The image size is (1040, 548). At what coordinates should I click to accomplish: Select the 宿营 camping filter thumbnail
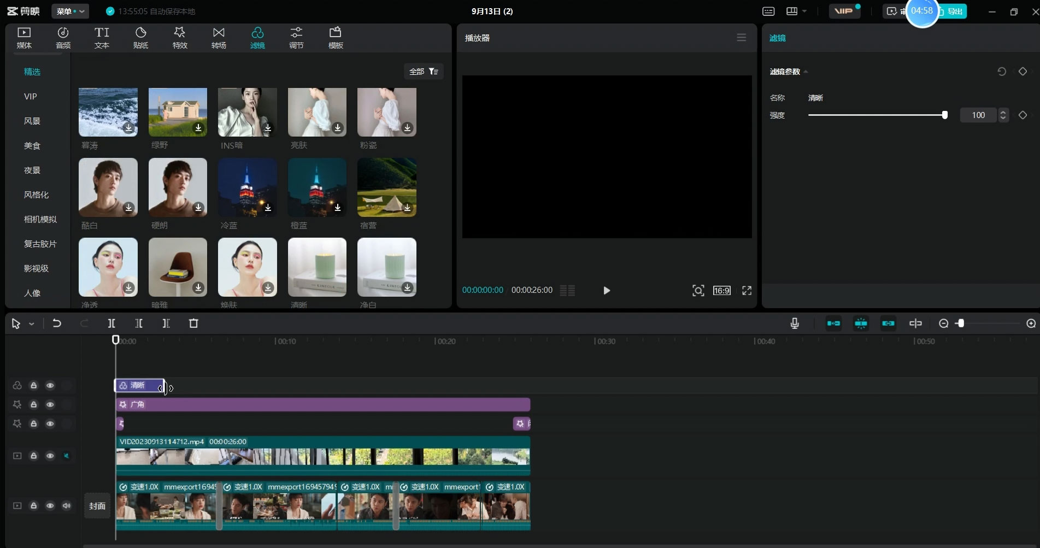(x=386, y=187)
